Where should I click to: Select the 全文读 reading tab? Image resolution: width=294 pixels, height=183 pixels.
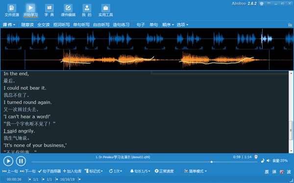pyautogui.click(x=43, y=25)
